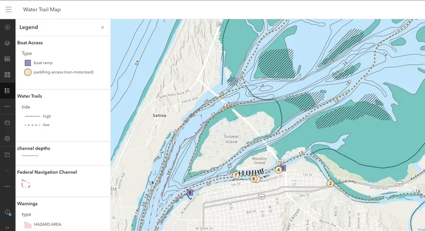Click paddling access marker 4 on map
The width and height of the screenshot is (425, 231).
278,170
